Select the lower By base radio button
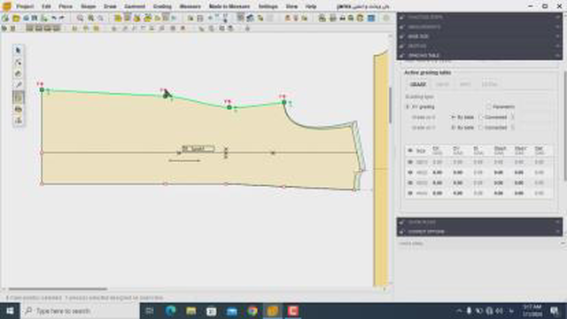567x319 pixels. [x=453, y=128]
